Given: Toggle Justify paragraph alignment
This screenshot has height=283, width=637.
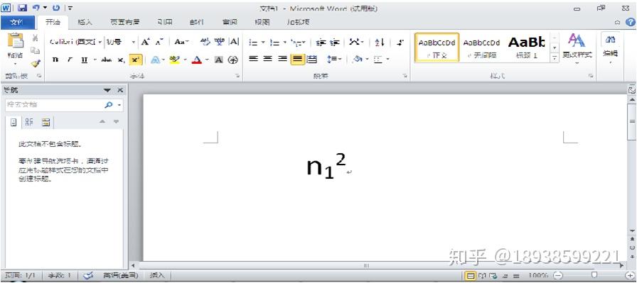Looking at the screenshot, I should tap(298, 59).
